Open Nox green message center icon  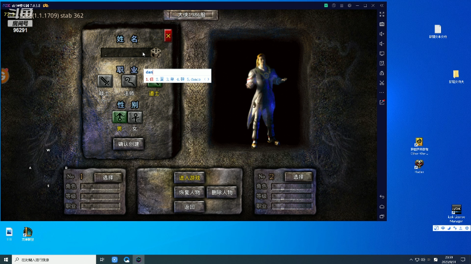coord(326,5)
